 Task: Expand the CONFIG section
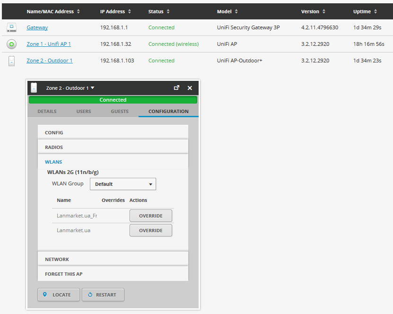point(113,132)
